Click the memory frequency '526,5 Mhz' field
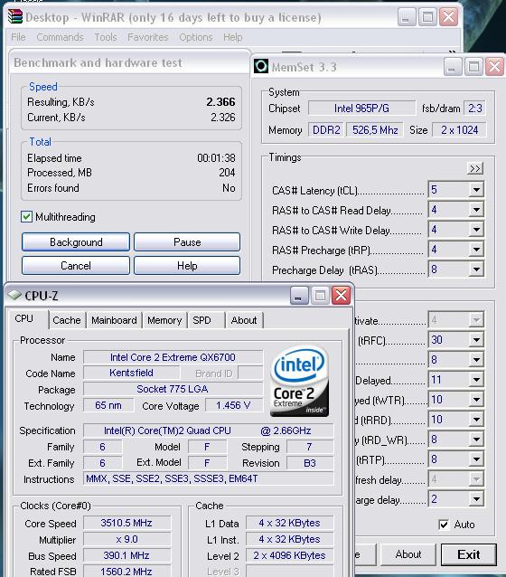506x577 pixels. 375,130
